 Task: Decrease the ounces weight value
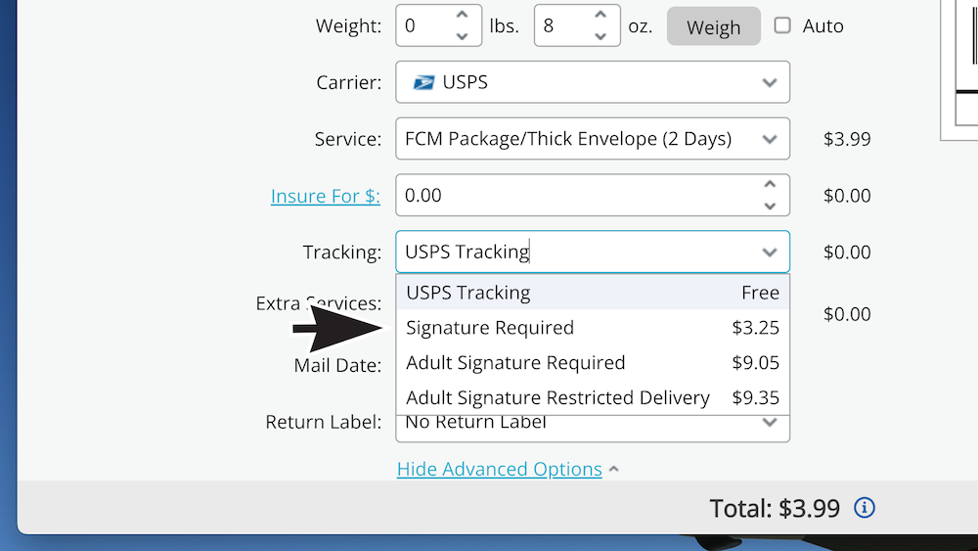tap(601, 36)
